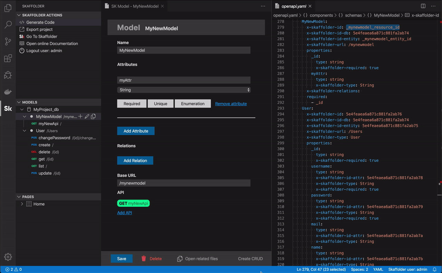The width and height of the screenshot is (442, 273).
Task: Open the Docker icon in the activity bar
Action: coord(8,92)
